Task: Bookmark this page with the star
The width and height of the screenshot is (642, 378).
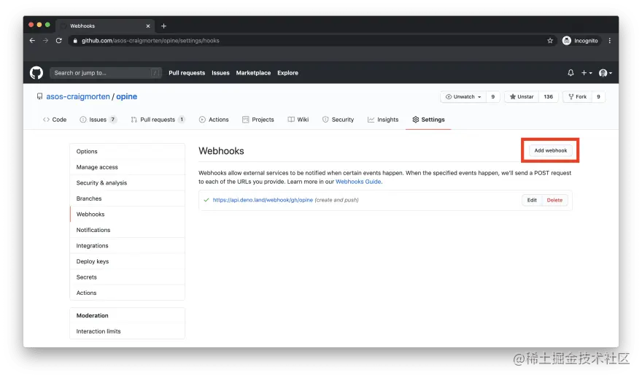Action: pyautogui.click(x=550, y=41)
